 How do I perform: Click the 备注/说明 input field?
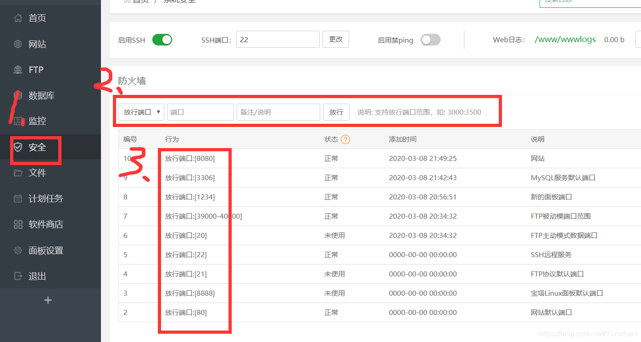279,112
